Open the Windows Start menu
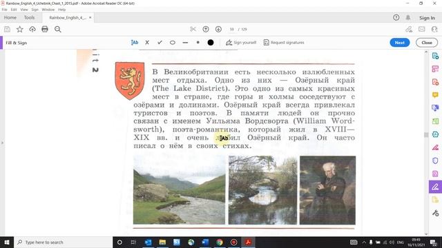This screenshot has width=442, height=248. pos(7,242)
